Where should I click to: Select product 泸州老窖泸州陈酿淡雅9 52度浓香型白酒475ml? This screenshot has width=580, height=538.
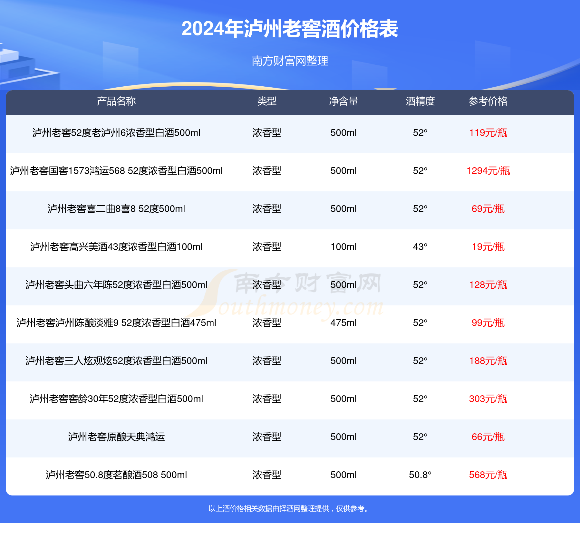116,323
